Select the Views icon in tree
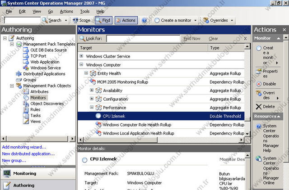This screenshot has height=190, width=289. click(26, 122)
